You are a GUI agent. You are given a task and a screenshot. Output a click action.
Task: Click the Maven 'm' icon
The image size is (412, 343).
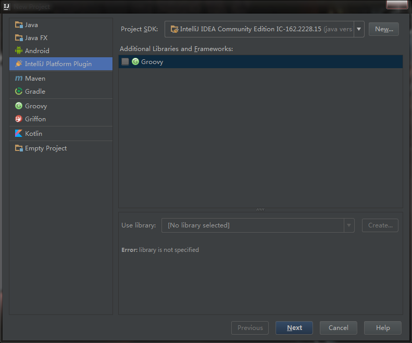pos(19,78)
